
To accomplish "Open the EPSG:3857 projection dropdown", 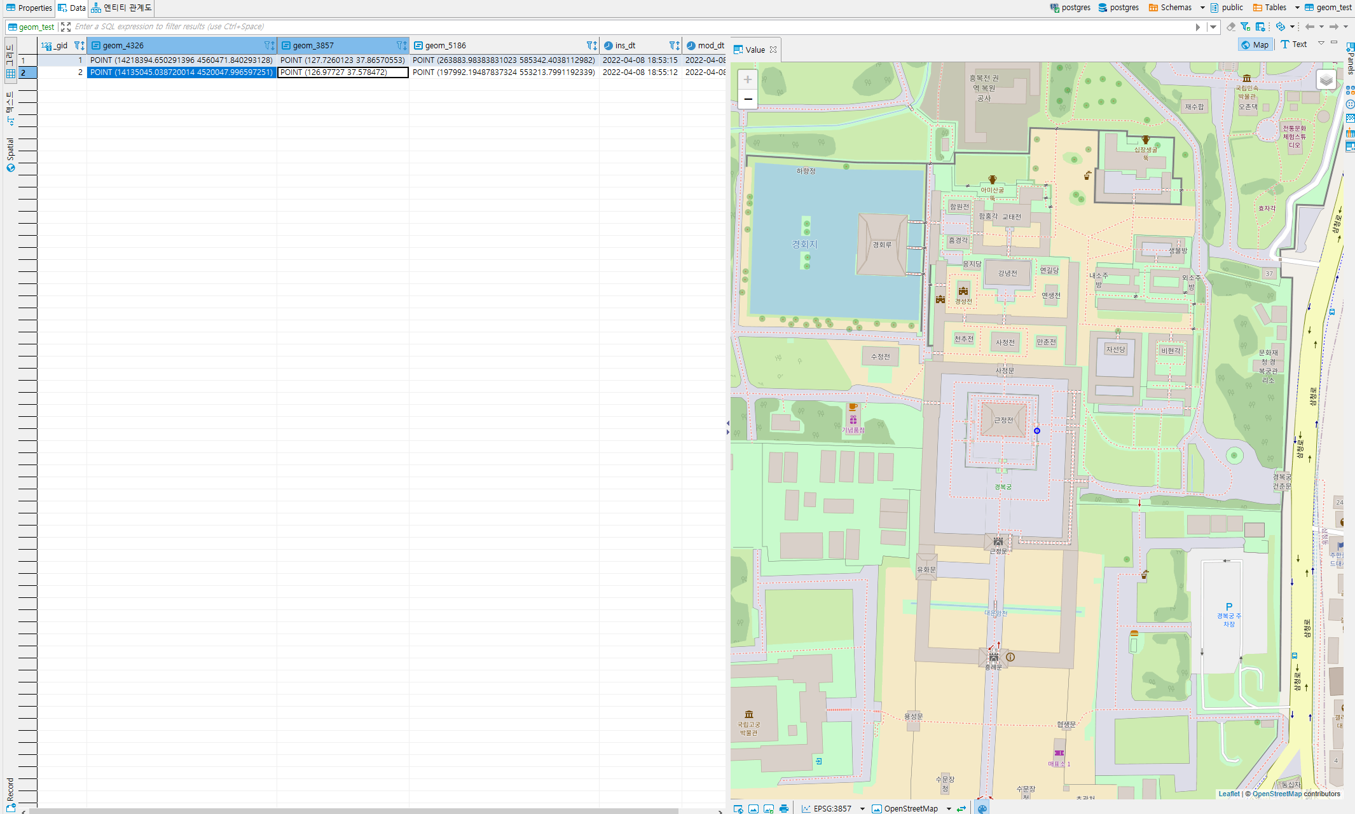I will click(x=862, y=809).
